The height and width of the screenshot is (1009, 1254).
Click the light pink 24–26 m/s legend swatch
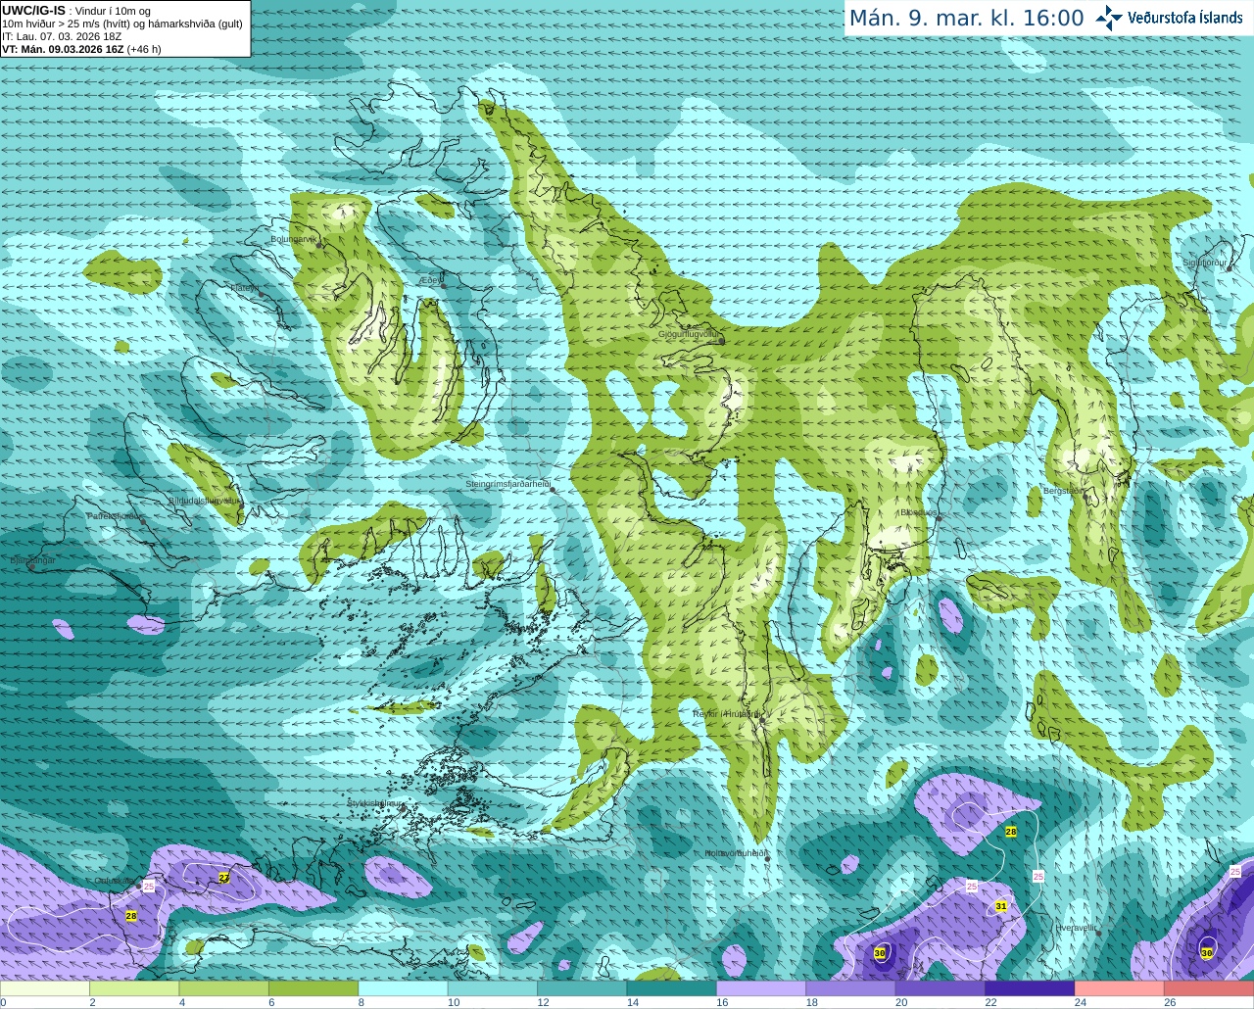click(x=1120, y=988)
